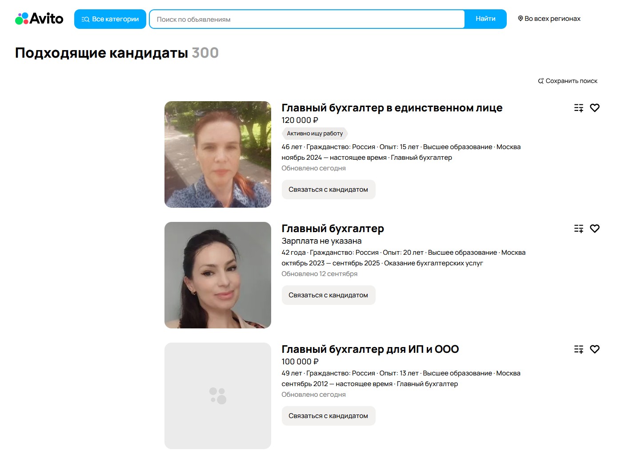Image resolution: width=633 pixels, height=458 pixels.
Task: Open the Во всех регионах region selector
Action: coord(549,19)
